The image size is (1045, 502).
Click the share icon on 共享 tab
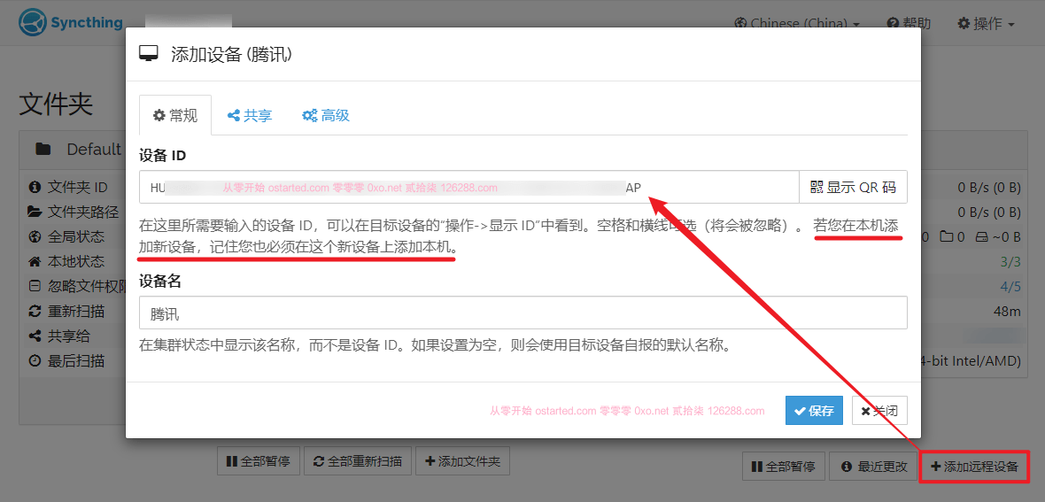click(234, 115)
